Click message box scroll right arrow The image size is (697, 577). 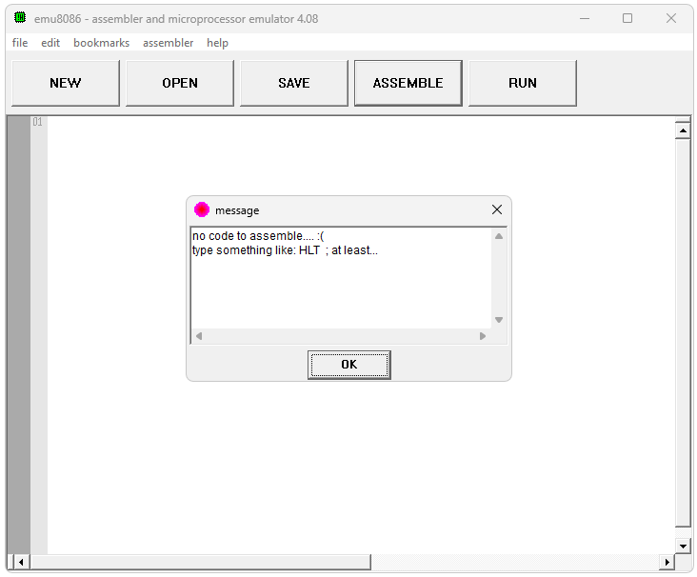pos(483,336)
